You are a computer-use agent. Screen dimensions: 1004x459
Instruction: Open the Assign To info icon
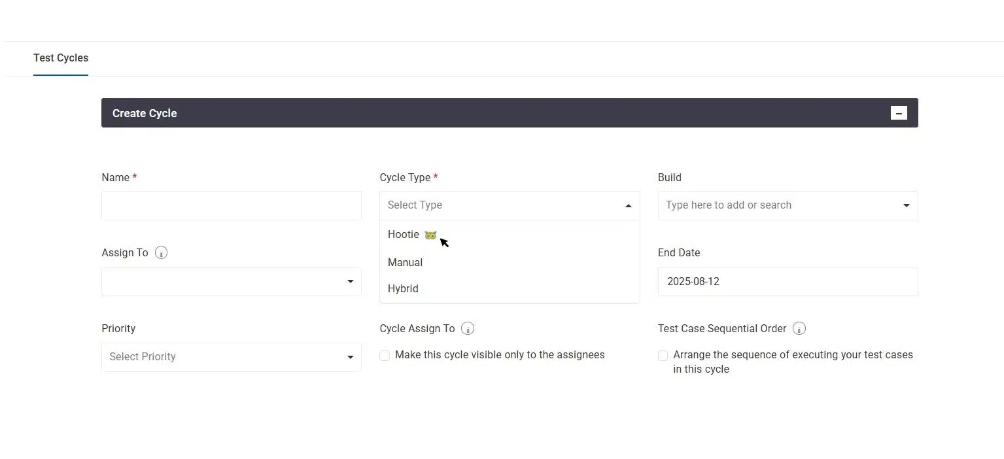pyautogui.click(x=161, y=253)
